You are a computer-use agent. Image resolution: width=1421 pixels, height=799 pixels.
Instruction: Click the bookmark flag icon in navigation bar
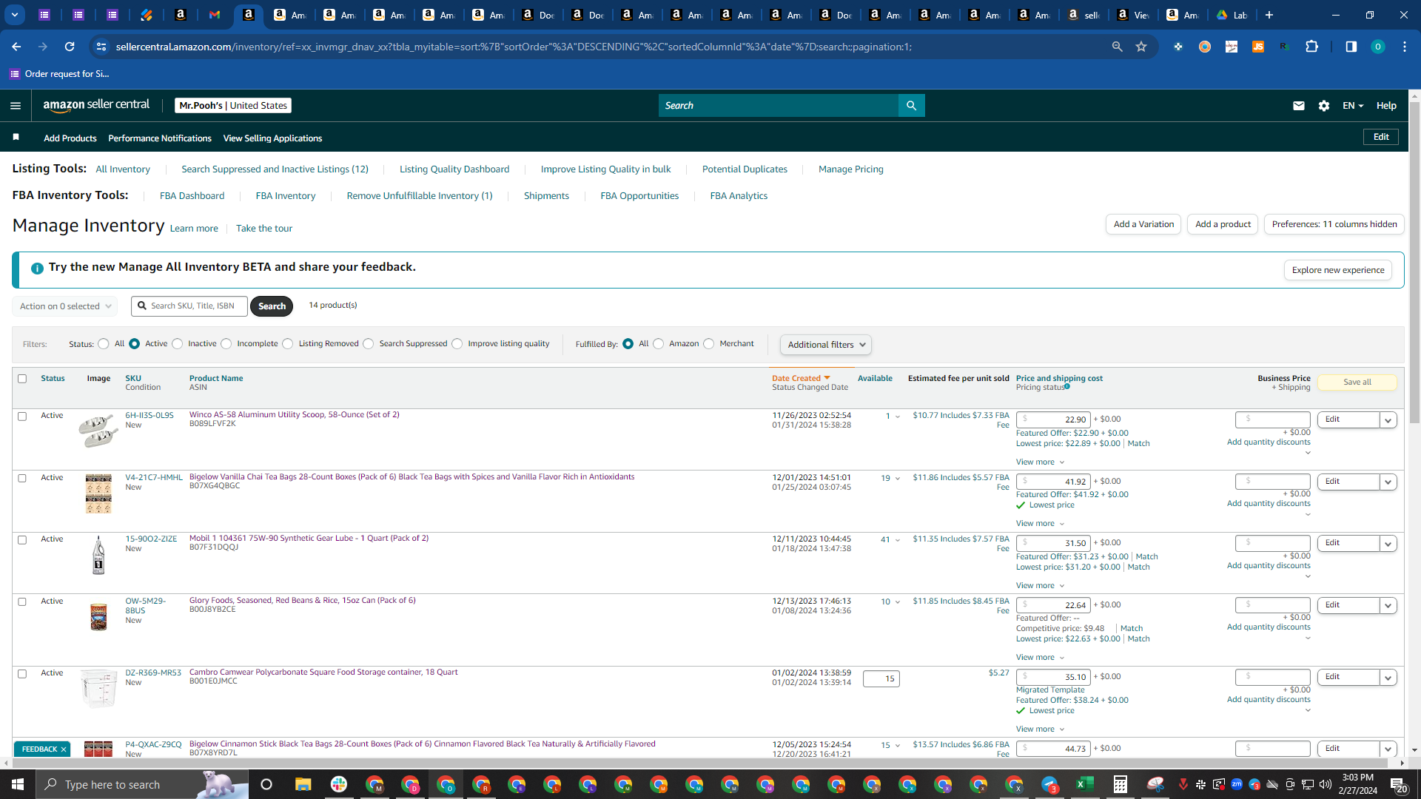tap(16, 138)
